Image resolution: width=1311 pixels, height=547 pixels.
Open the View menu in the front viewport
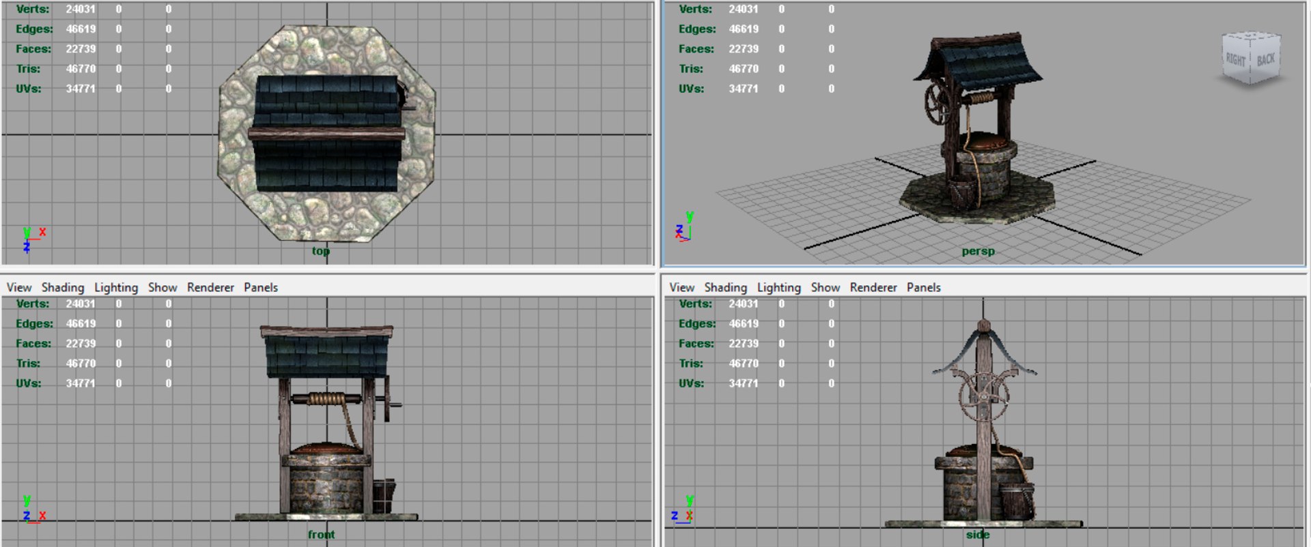pos(19,288)
